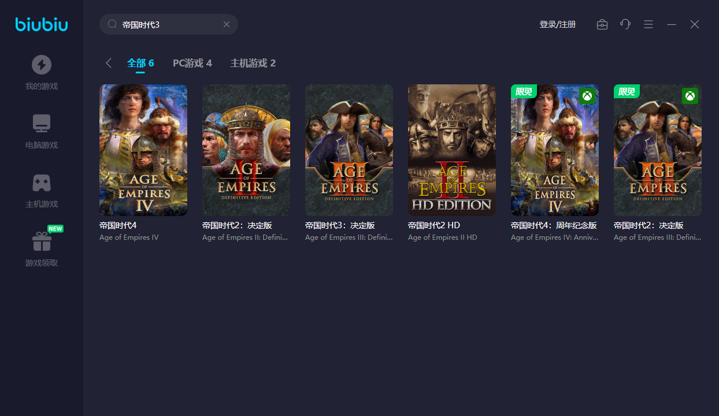Click subtitle Age of Empires IV: Anniv...

[x=555, y=237]
